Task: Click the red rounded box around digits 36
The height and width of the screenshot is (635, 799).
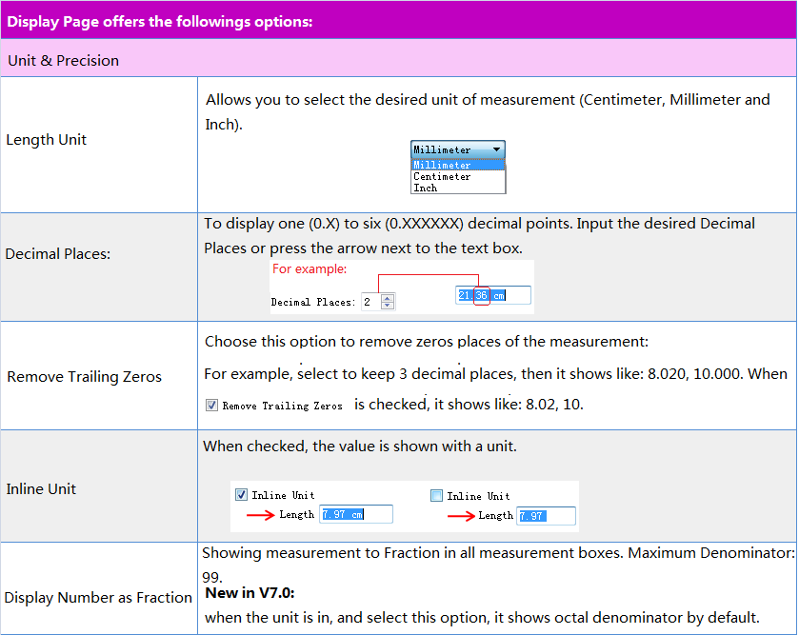Action: pyautogui.click(x=482, y=295)
